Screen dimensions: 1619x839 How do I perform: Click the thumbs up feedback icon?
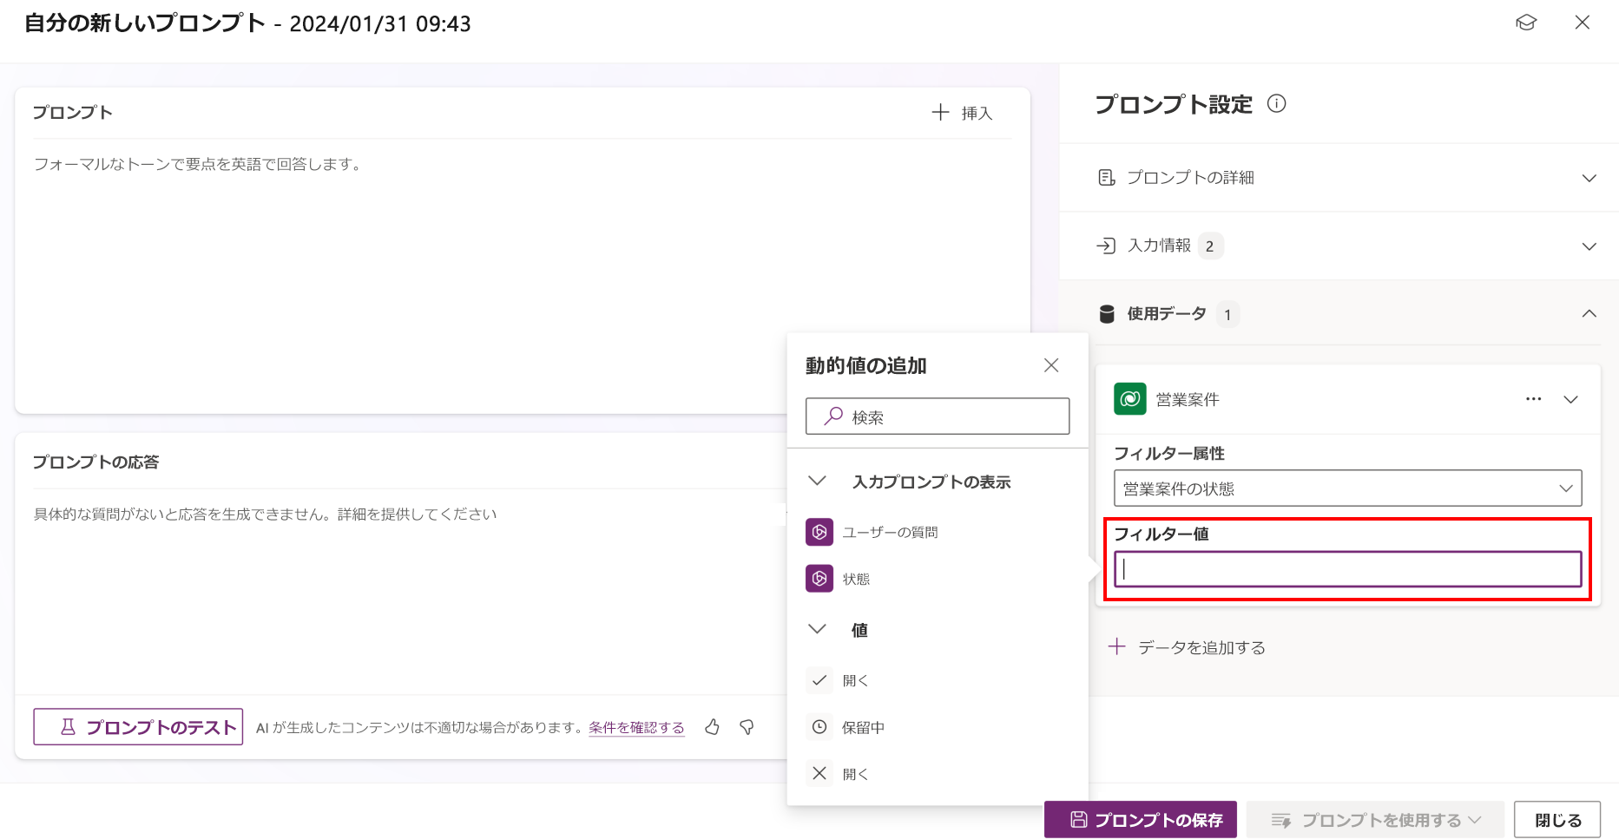click(x=712, y=727)
